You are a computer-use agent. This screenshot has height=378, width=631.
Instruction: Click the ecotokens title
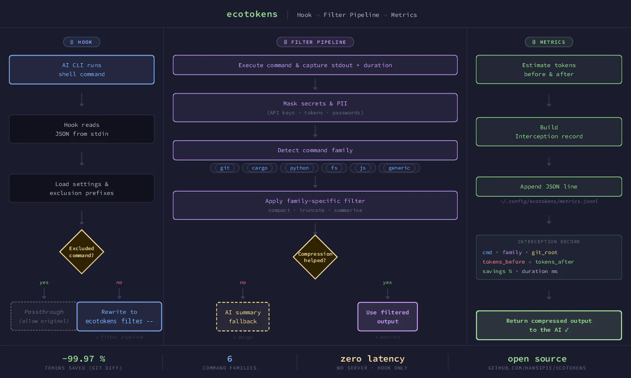(252, 14)
